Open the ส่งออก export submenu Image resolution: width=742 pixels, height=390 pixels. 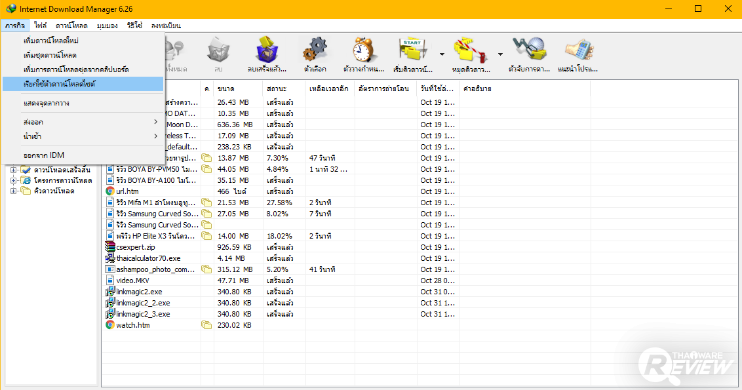(83, 122)
